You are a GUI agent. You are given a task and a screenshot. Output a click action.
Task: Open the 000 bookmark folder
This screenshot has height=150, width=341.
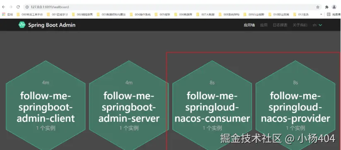coord(30,15)
